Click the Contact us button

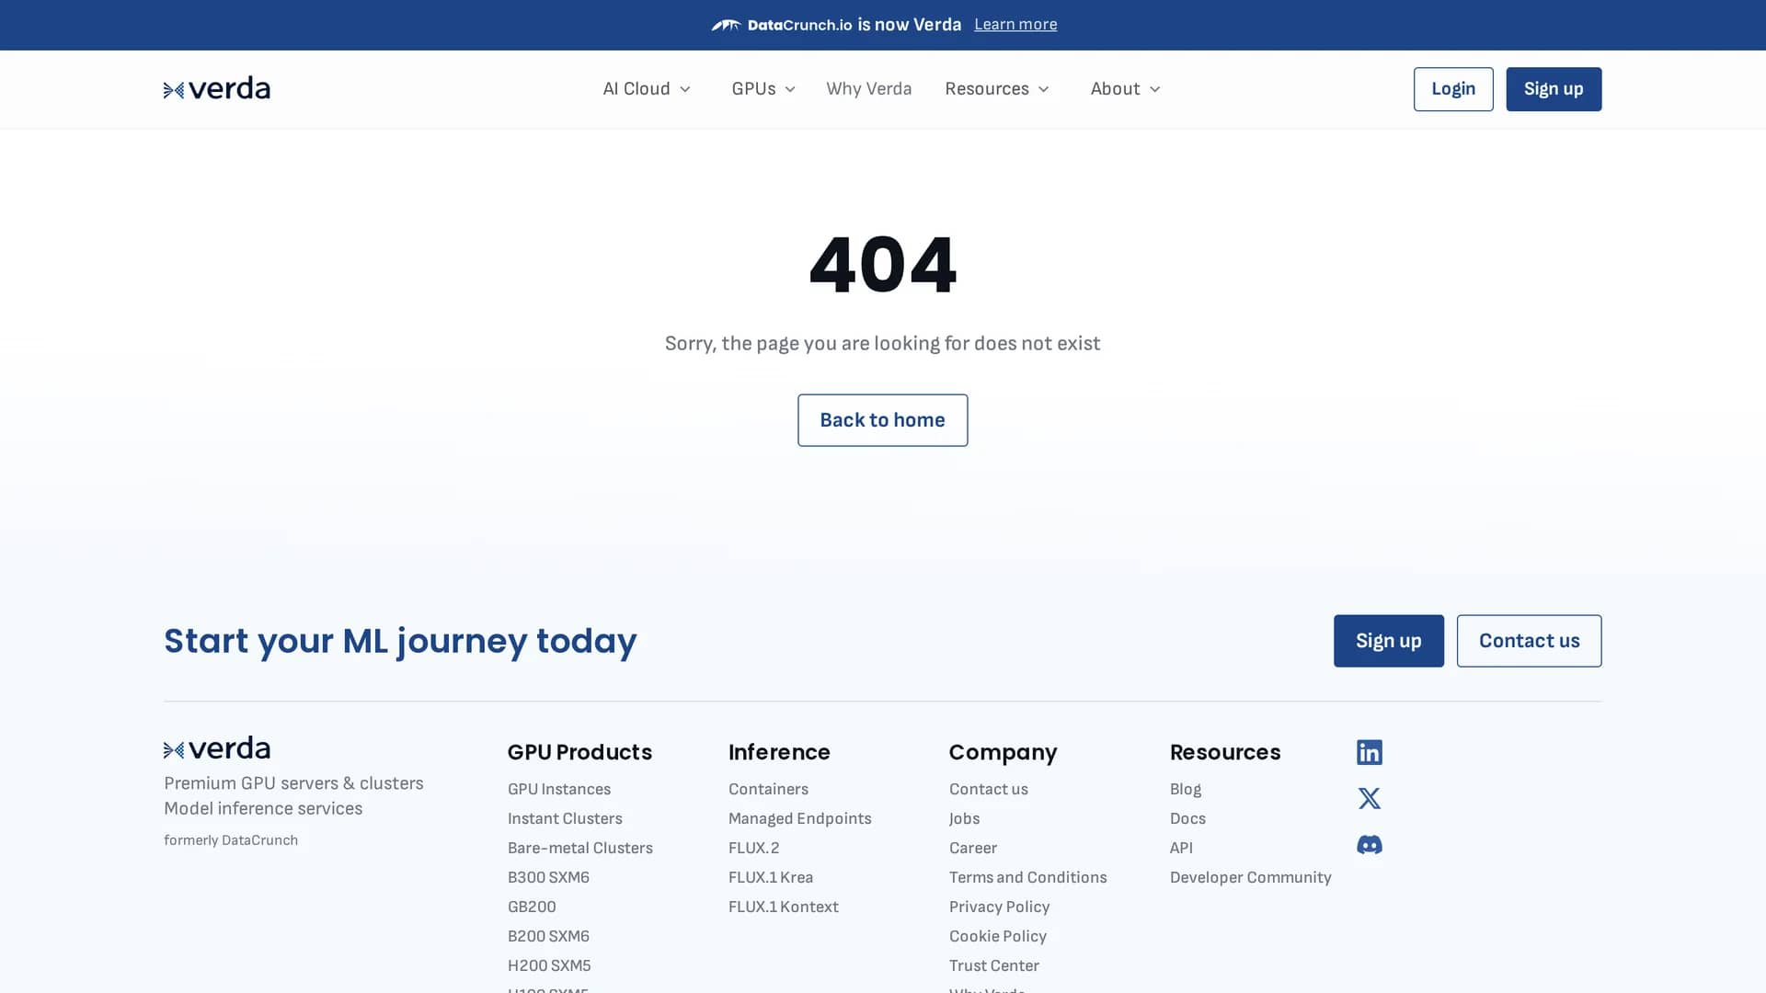click(1529, 641)
